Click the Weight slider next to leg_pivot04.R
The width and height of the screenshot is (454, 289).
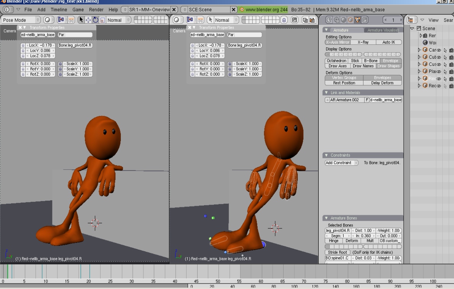389,231
